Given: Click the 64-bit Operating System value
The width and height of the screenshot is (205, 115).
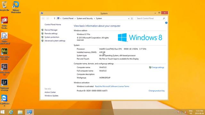Looking at the screenshot, I should (118, 56).
